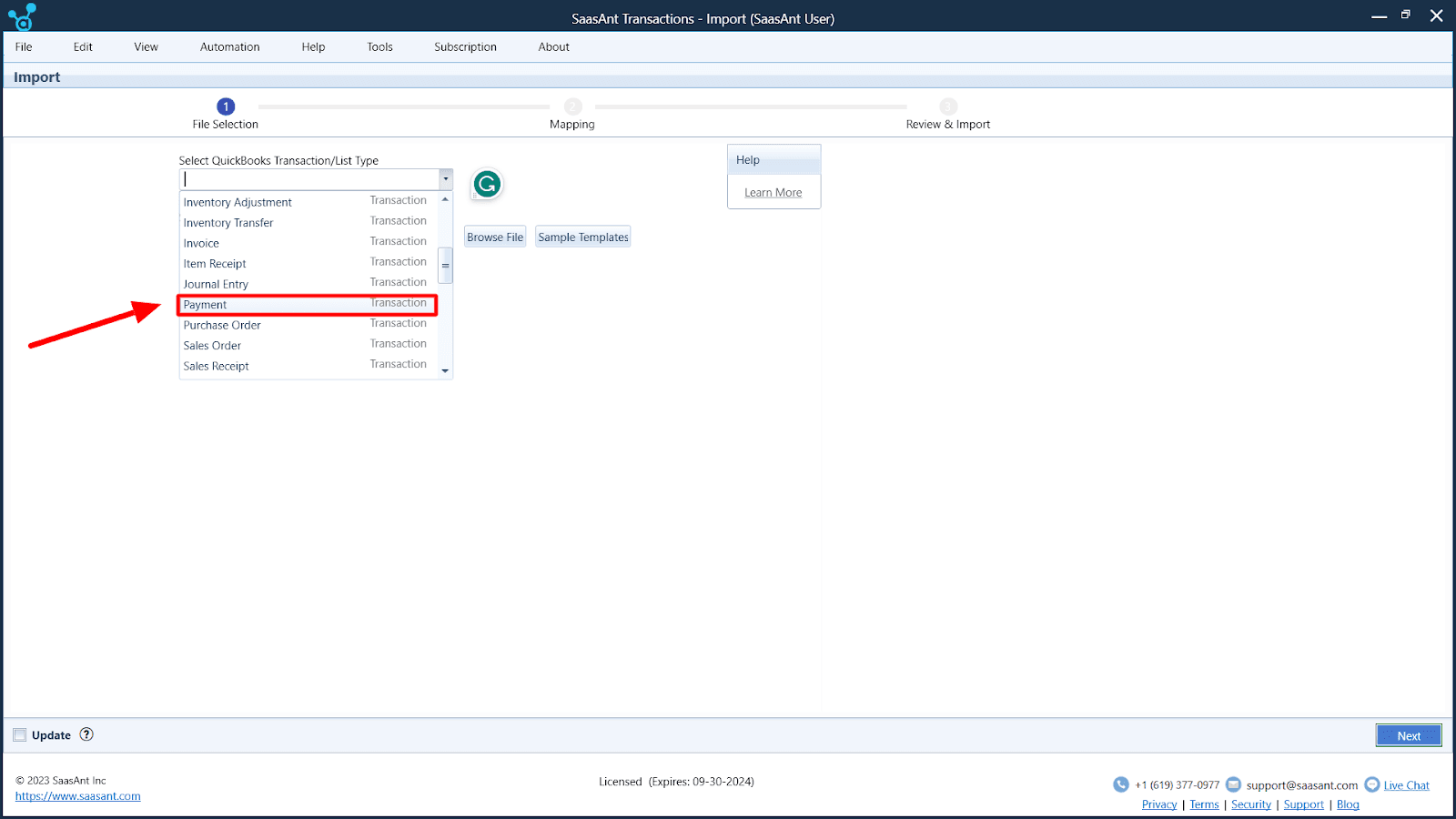
Task: Click the list scrollbar up arrow
Action: (x=445, y=199)
